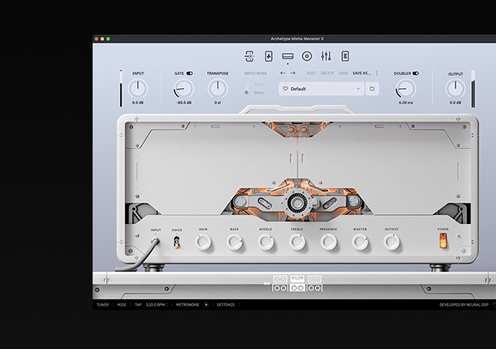The width and height of the screenshot is (496, 349).
Task: Open the time effects section icon
Action: tap(346, 56)
